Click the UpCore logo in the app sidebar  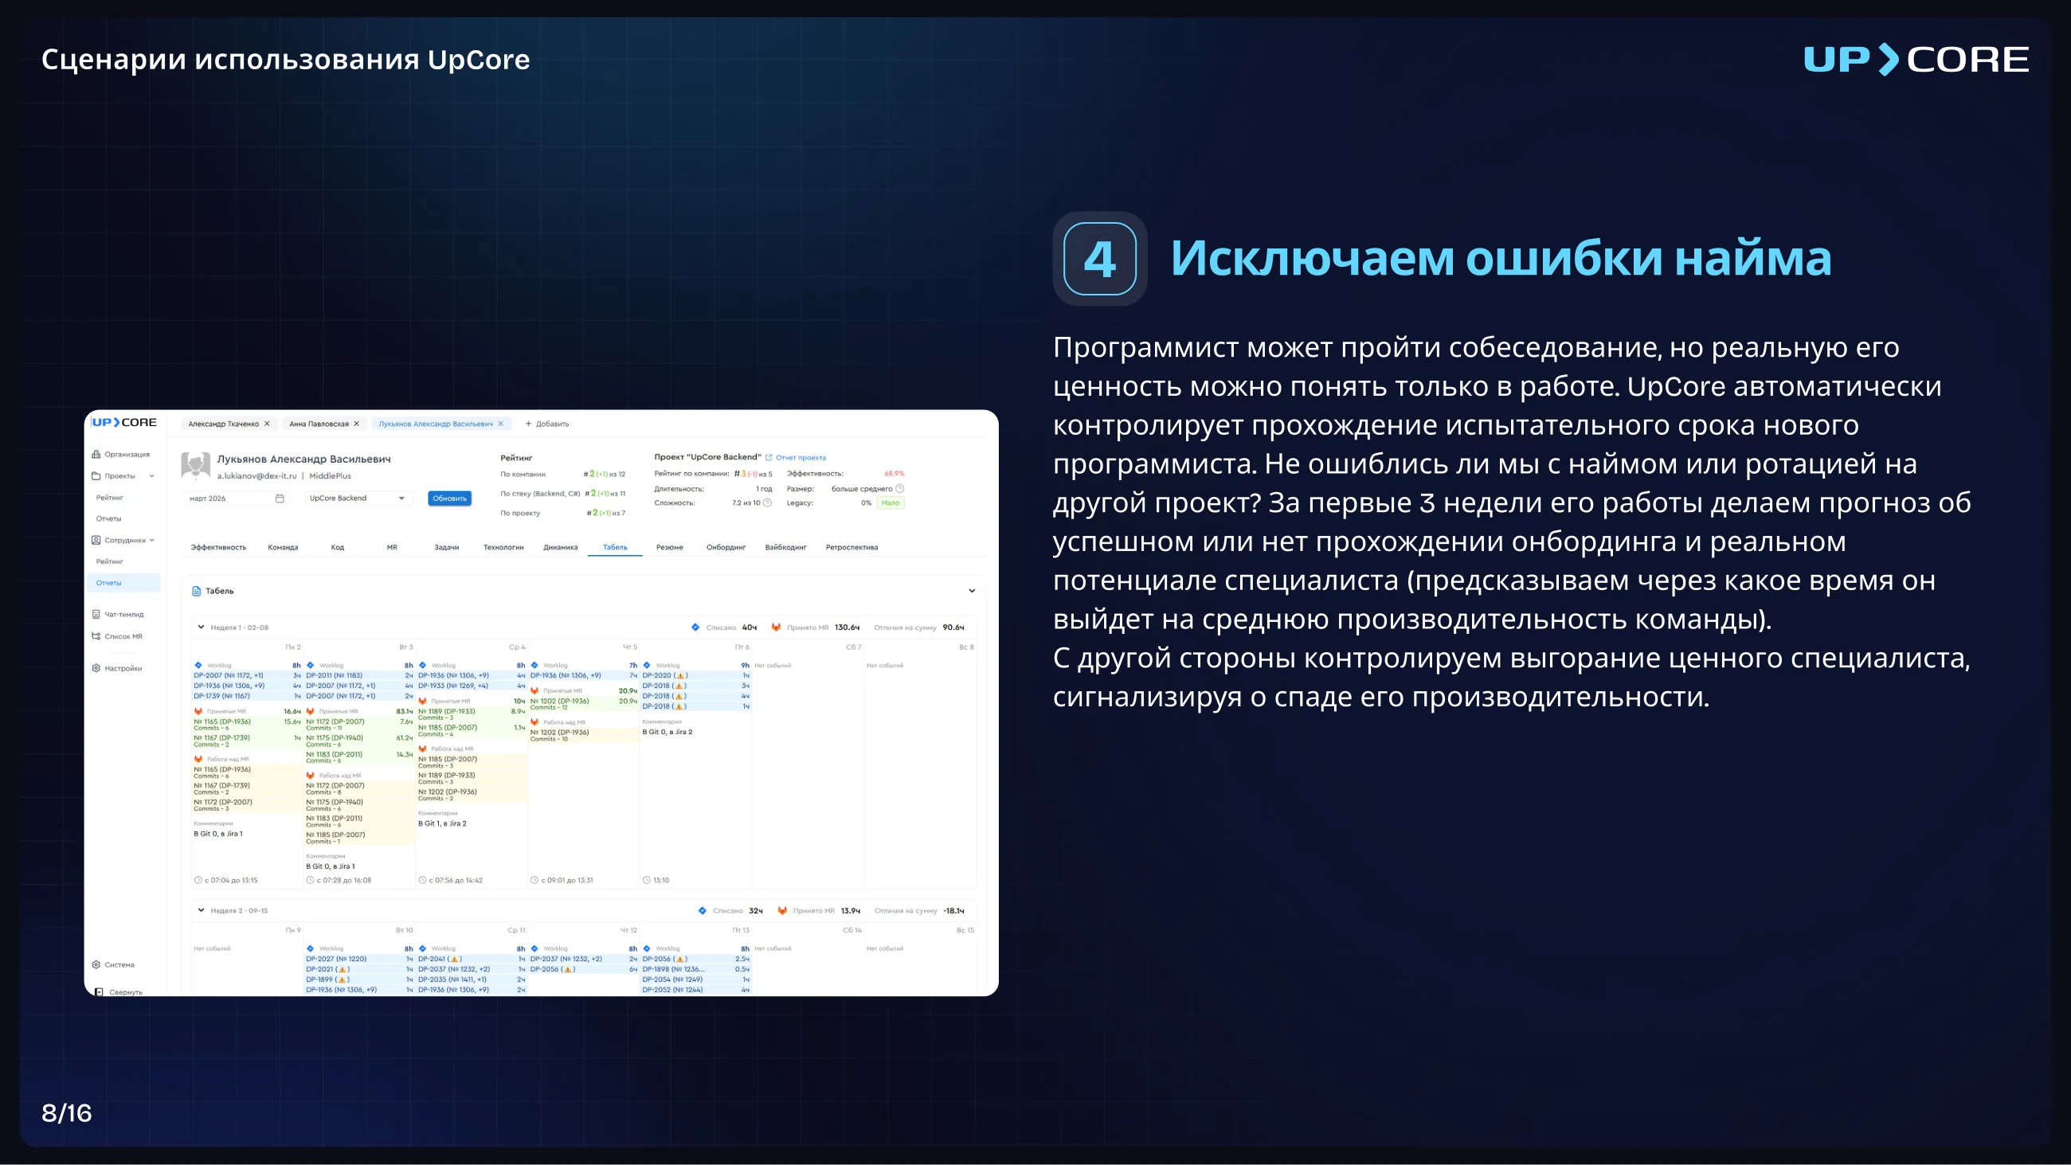pos(123,422)
